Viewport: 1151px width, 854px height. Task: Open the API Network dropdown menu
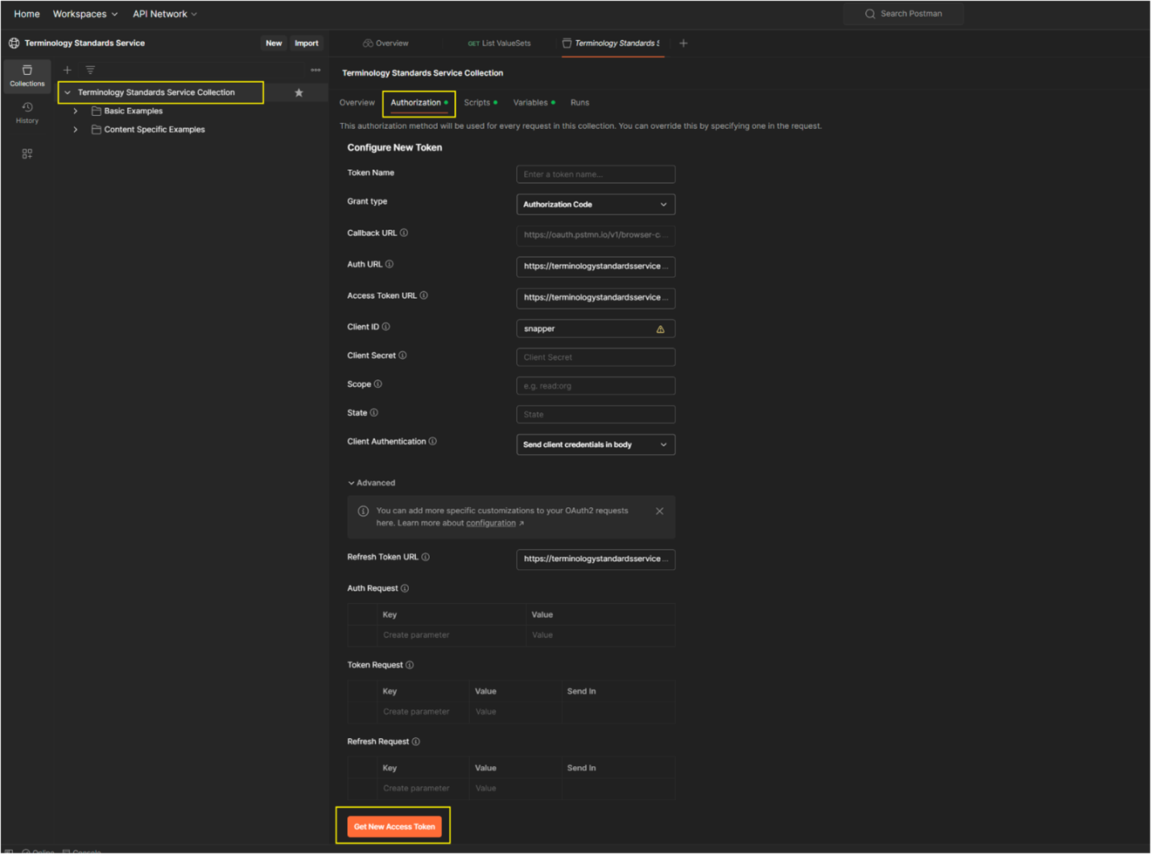click(x=165, y=14)
